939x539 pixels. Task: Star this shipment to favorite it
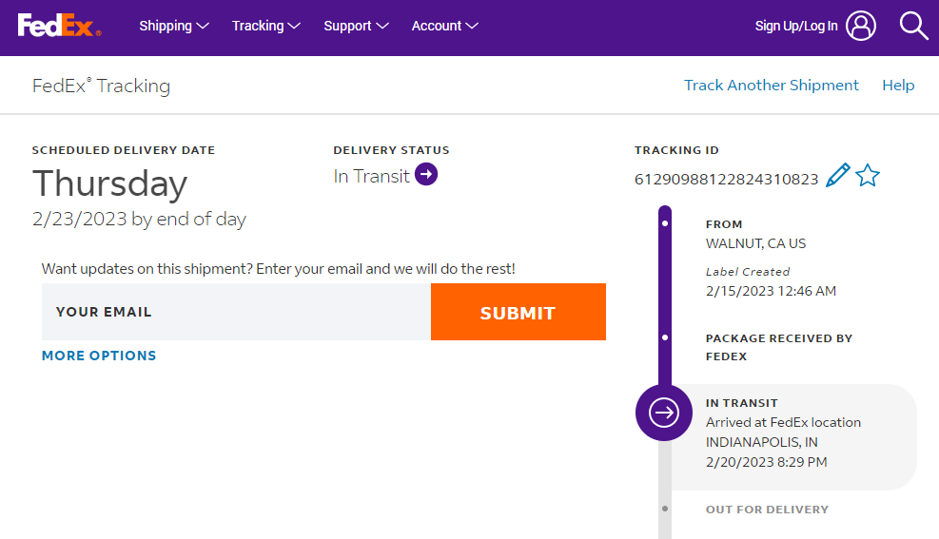pyautogui.click(x=868, y=176)
